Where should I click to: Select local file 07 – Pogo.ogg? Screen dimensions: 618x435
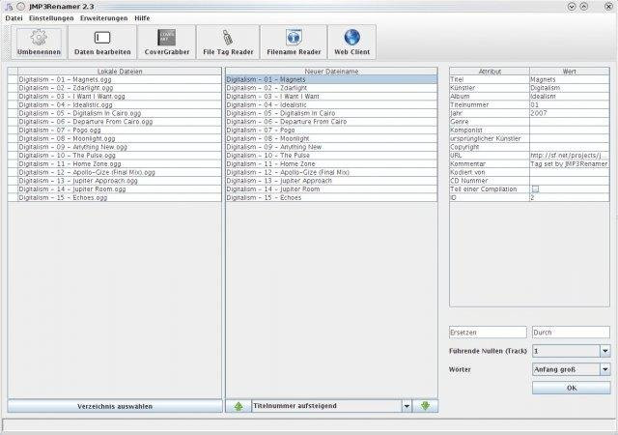[x=120, y=130]
